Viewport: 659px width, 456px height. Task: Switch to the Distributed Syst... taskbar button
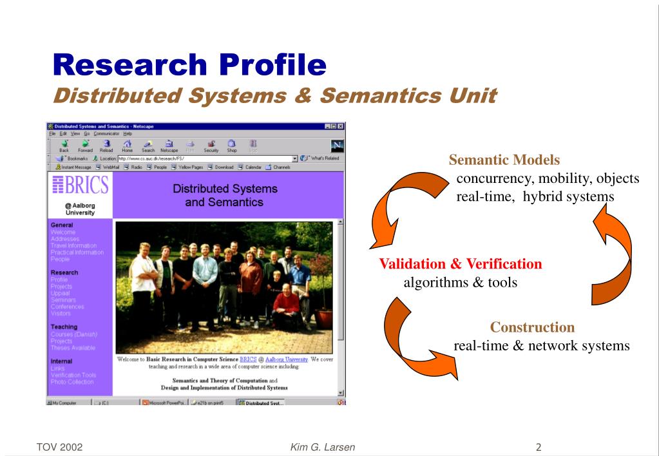[262, 403]
